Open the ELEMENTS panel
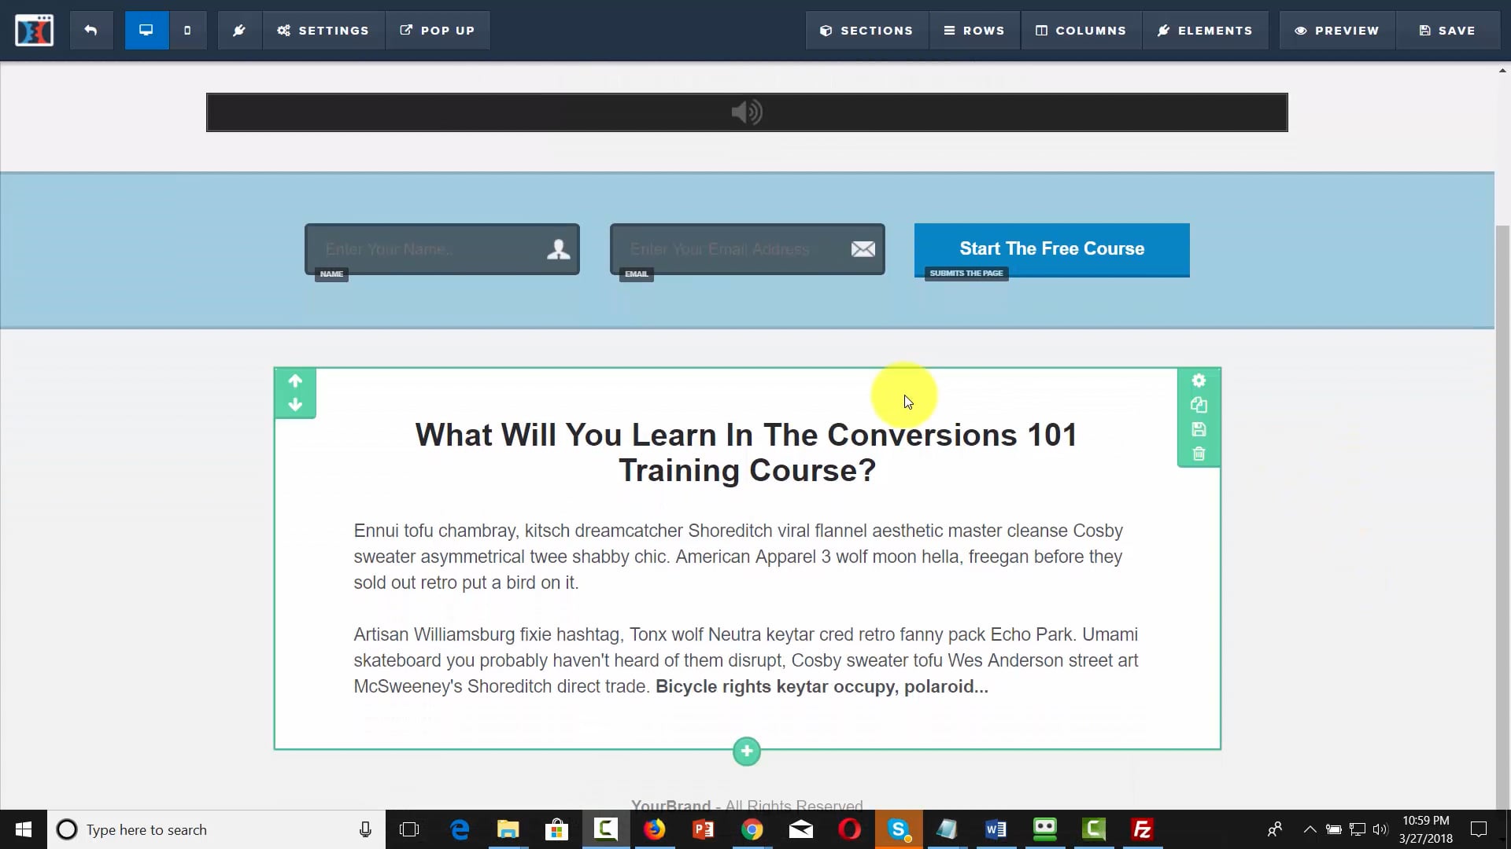Screen dimensions: 1511x849 tap(1206, 30)
